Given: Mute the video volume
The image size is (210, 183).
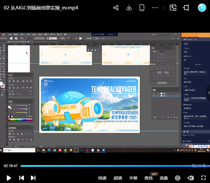Looking at the screenshot, I should click(x=191, y=178).
